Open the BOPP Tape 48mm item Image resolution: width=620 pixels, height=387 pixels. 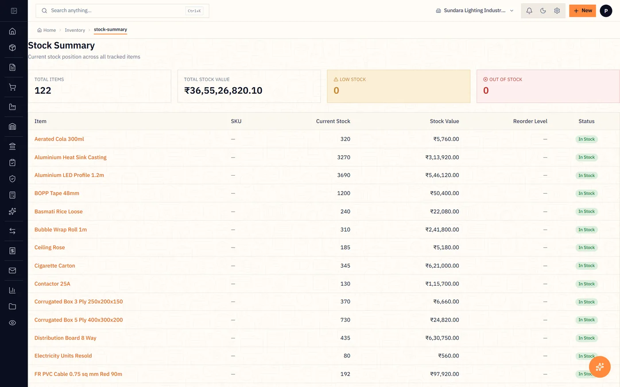[57, 193]
